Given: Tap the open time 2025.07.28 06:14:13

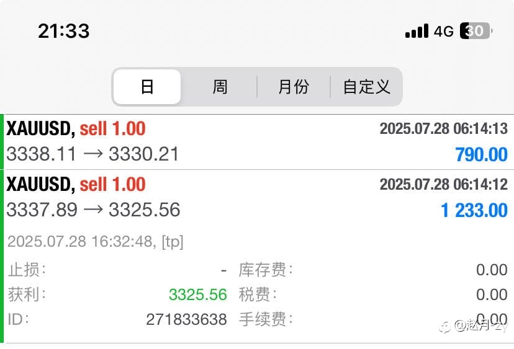Looking at the screenshot, I should point(443,128).
